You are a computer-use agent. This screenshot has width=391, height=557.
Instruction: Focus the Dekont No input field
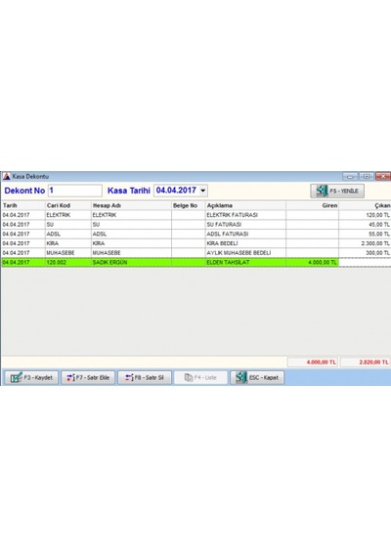click(75, 191)
